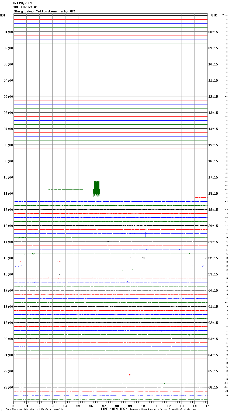Screen dimensions: 229x413
Task: Select the 18:00 MST row label
Action: click(8, 307)
